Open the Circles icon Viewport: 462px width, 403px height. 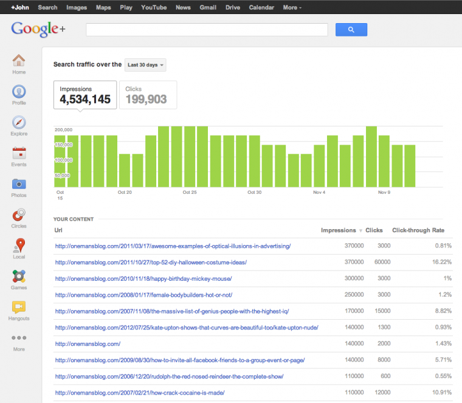pyautogui.click(x=19, y=215)
